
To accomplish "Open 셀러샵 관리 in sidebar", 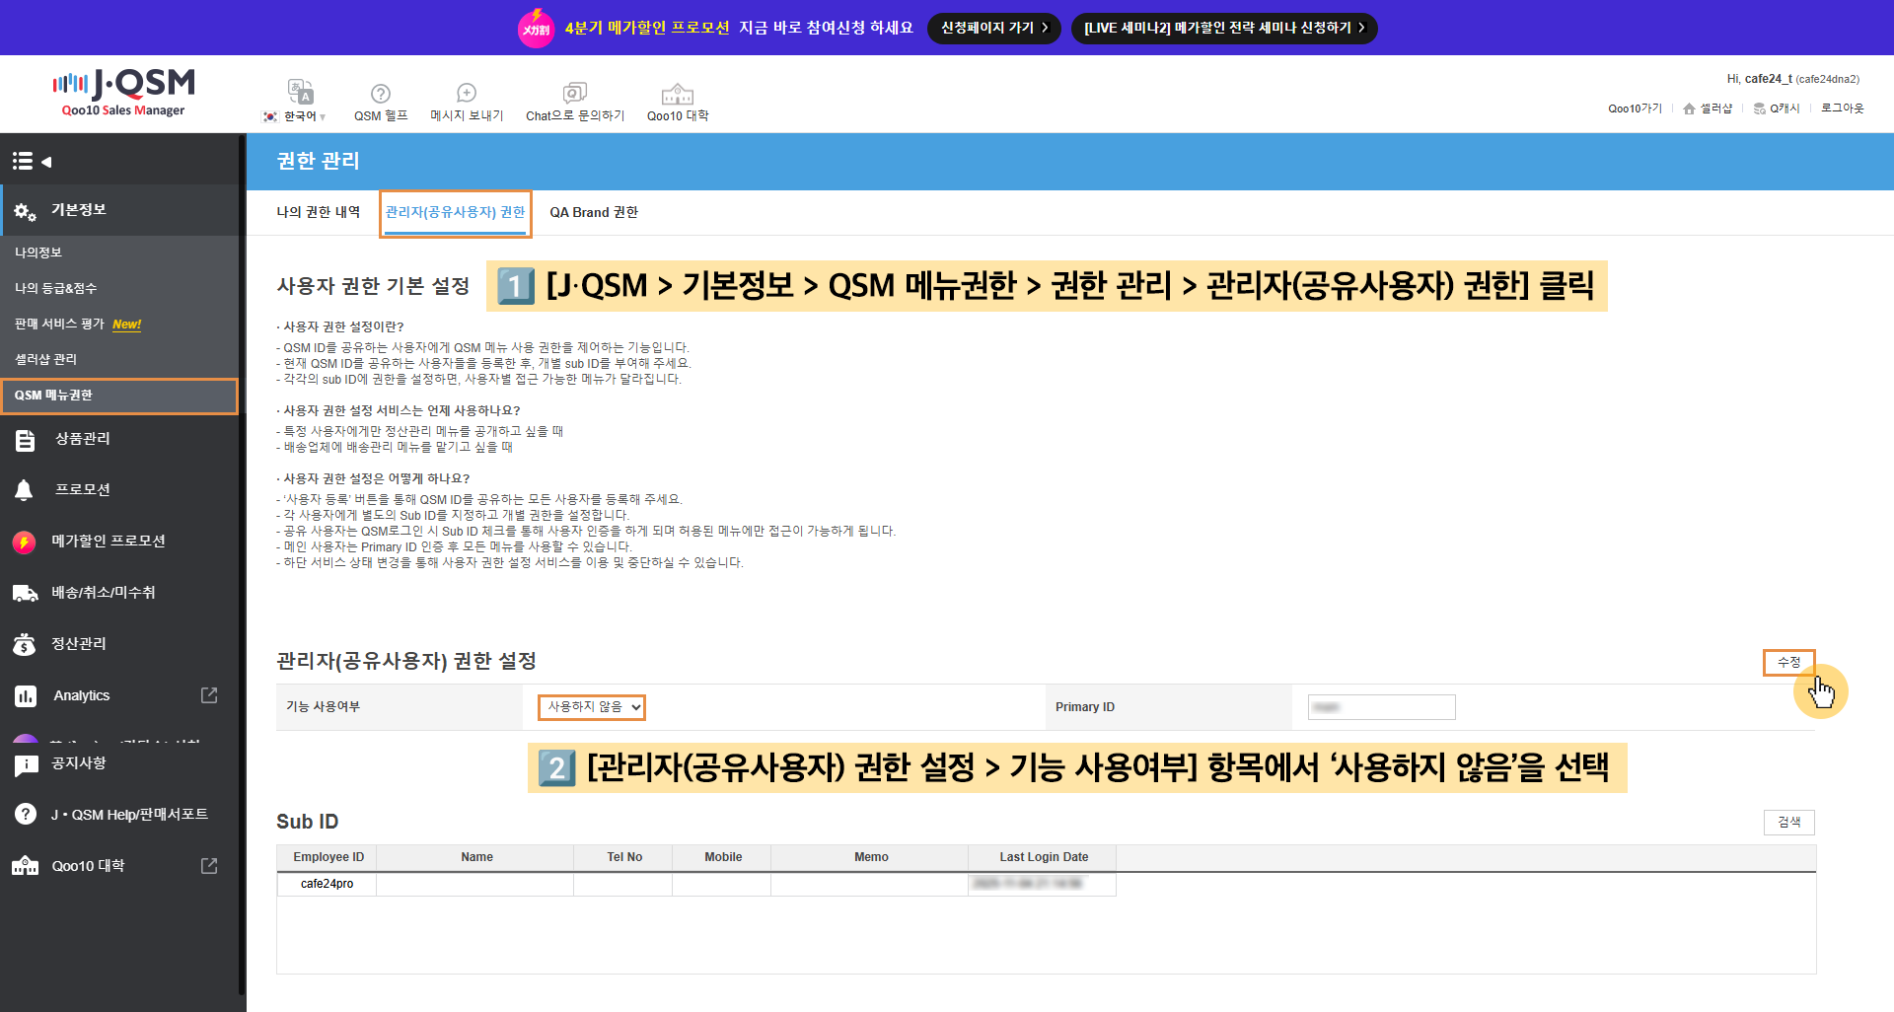I will tap(45, 359).
